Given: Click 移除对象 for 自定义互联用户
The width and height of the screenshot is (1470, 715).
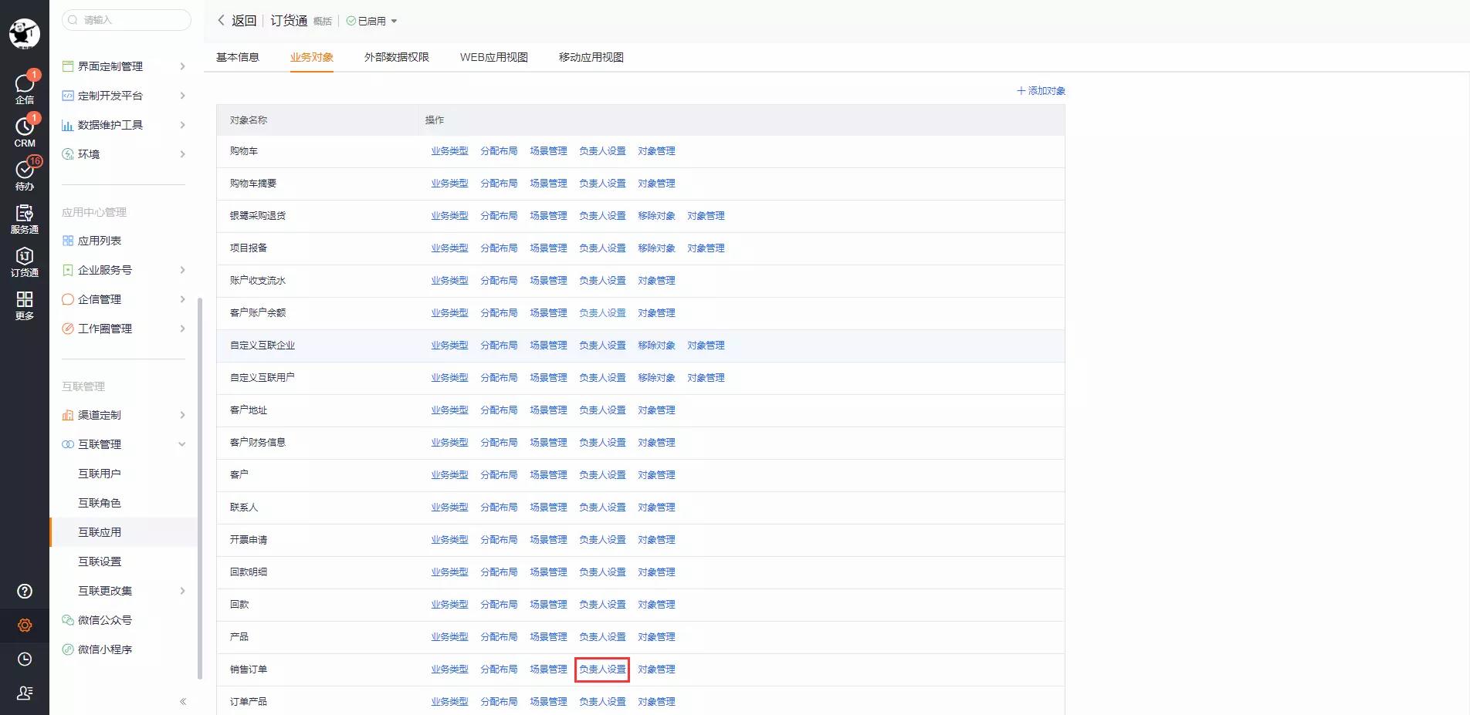Looking at the screenshot, I should 656,378.
